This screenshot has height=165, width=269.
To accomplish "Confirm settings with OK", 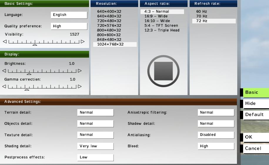I will pos(256,137).
